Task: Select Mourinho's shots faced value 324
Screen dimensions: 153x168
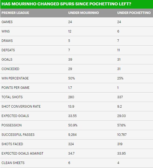Action: tap(71, 144)
